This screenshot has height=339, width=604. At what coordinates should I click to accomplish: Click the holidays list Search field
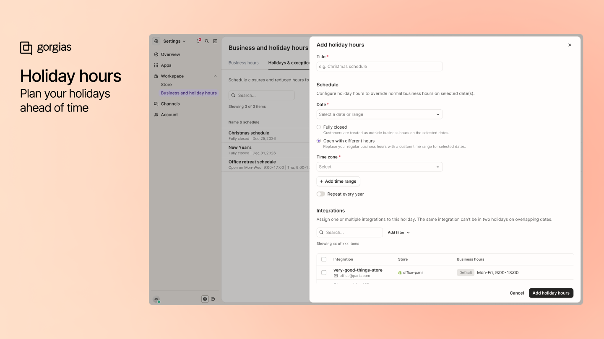point(262,96)
